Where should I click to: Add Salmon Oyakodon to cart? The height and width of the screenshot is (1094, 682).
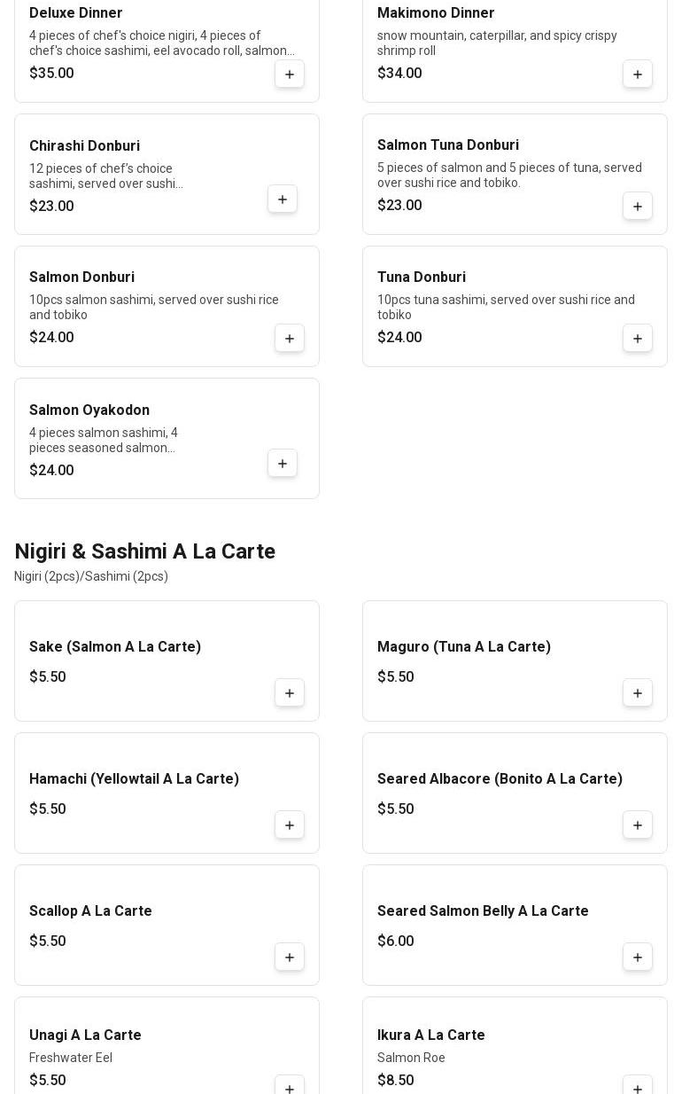[x=283, y=464]
